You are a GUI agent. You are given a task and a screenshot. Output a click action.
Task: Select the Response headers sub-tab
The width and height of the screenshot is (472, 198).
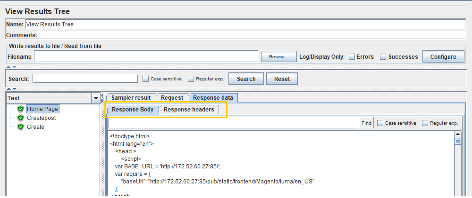(x=189, y=110)
